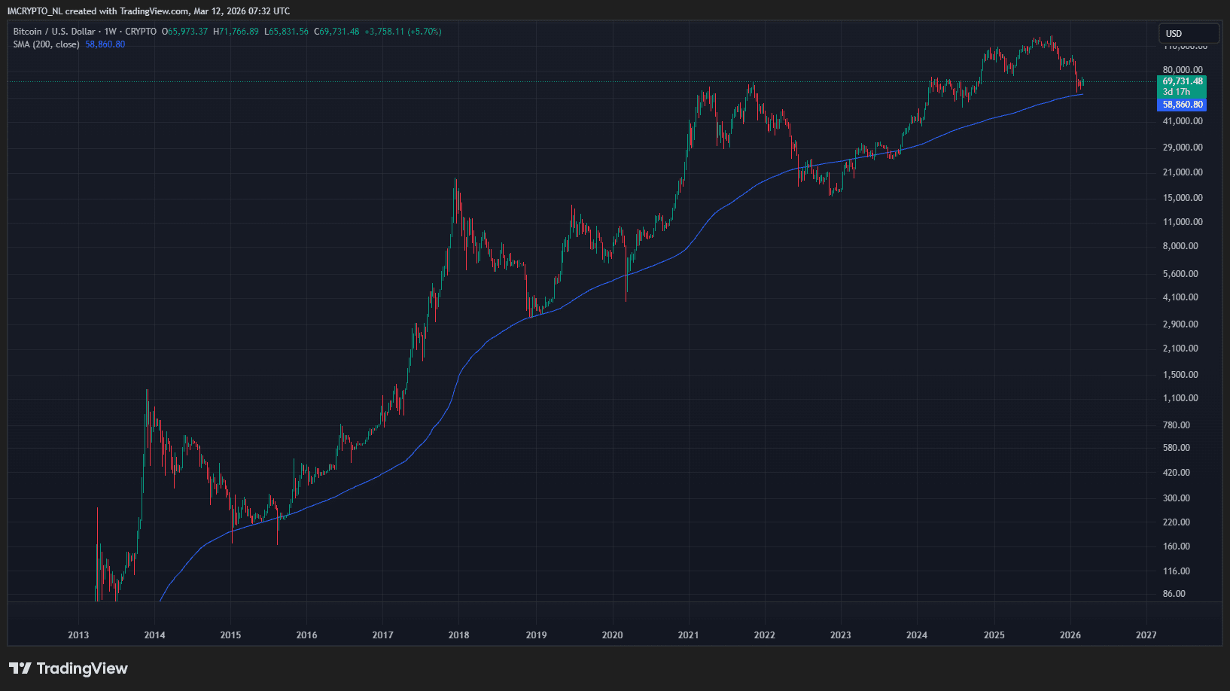The image size is (1230, 691).
Task: Click the 1,100.00 price axis label
Action: pos(1182,398)
